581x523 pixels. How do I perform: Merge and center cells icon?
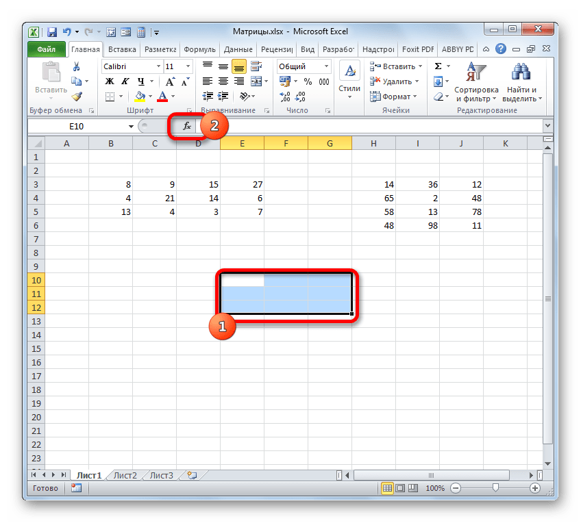point(256,81)
